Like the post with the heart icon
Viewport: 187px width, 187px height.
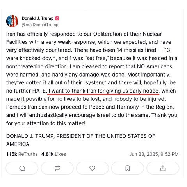(x=92, y=168)
